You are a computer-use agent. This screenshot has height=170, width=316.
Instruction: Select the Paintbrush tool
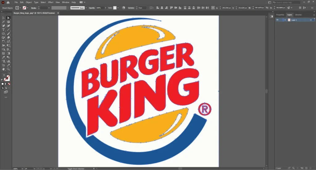8,34
